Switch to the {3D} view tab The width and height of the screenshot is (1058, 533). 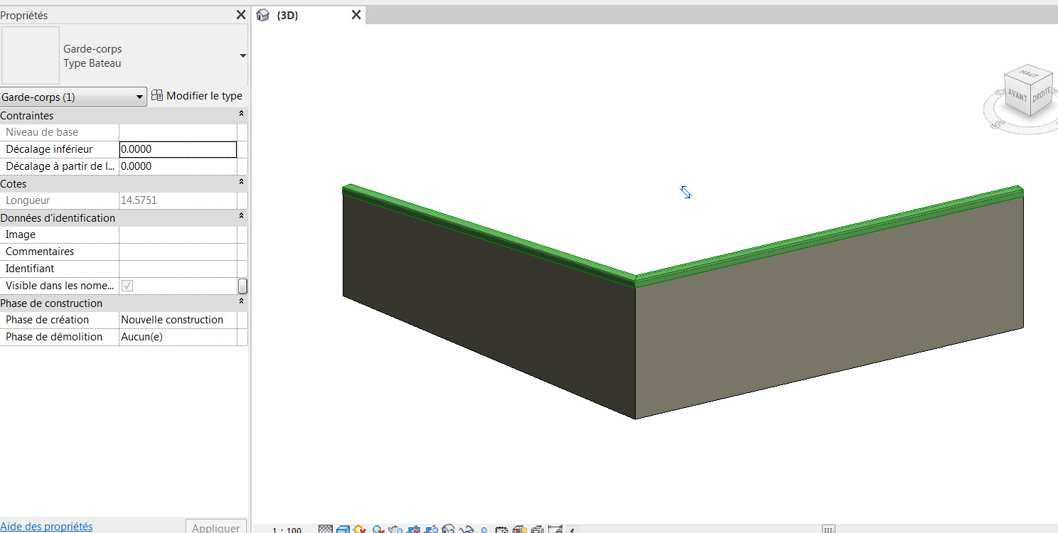(x=287, y=15)
